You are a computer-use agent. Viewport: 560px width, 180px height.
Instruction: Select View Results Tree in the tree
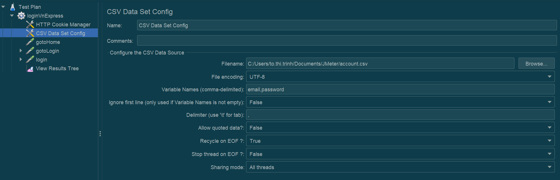coord(57,68)
